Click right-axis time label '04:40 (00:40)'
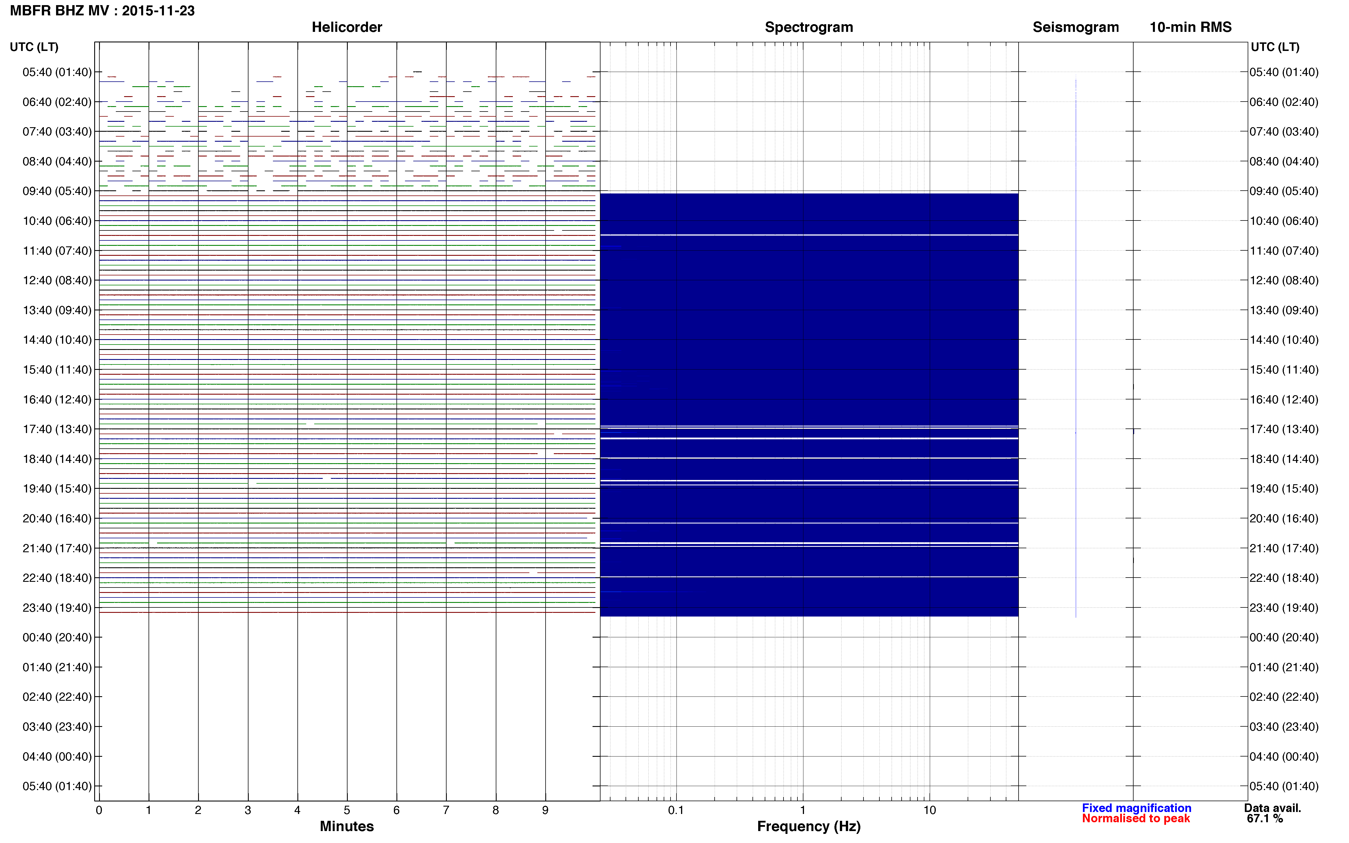The width and height of the screenshot is (1349, 843). pyautogui.click(x=1284, y=757)
